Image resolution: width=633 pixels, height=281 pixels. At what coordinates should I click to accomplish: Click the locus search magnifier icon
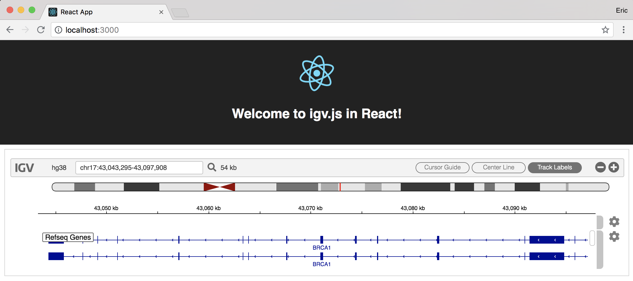pos(212,167)
